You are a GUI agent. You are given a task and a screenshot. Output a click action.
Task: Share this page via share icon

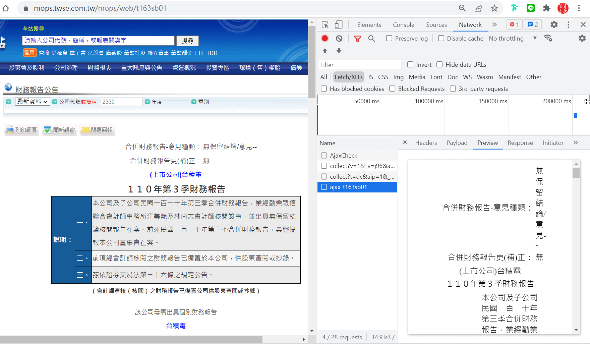coord(478,8)
